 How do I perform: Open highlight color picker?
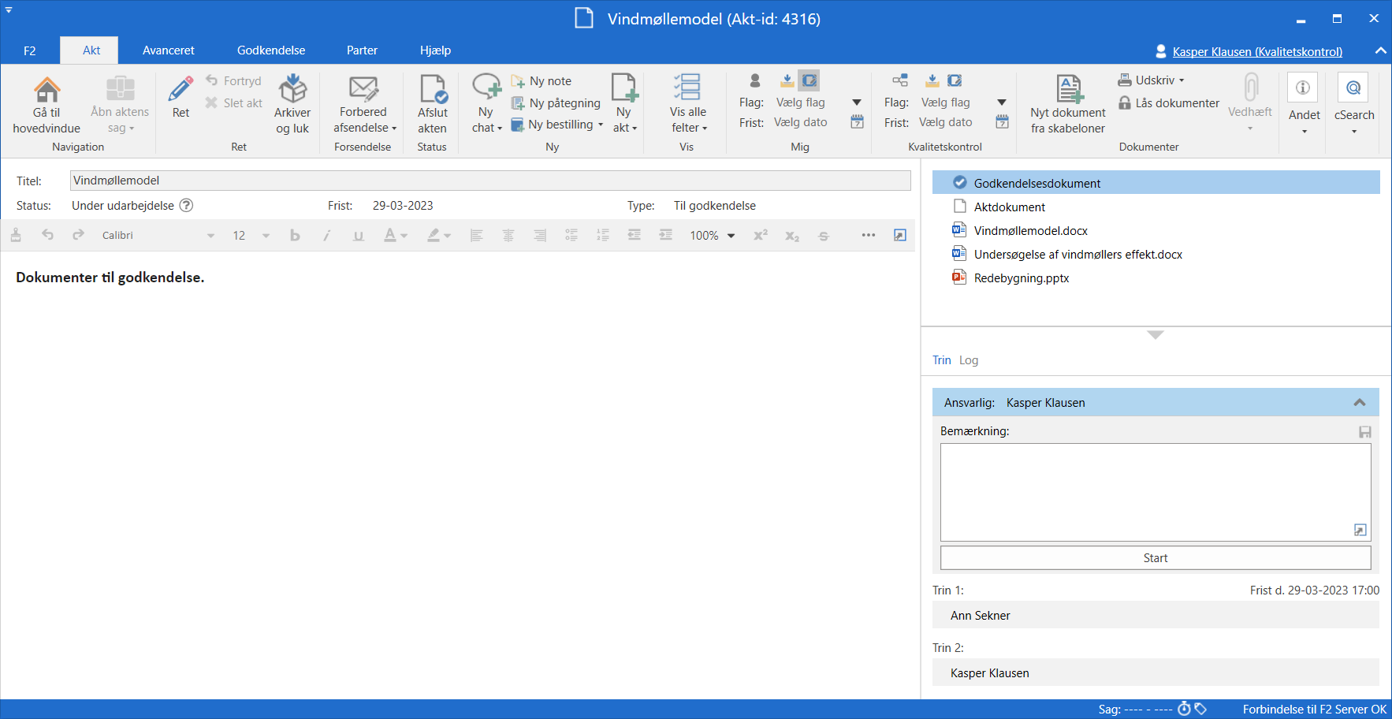click(439, 235)
